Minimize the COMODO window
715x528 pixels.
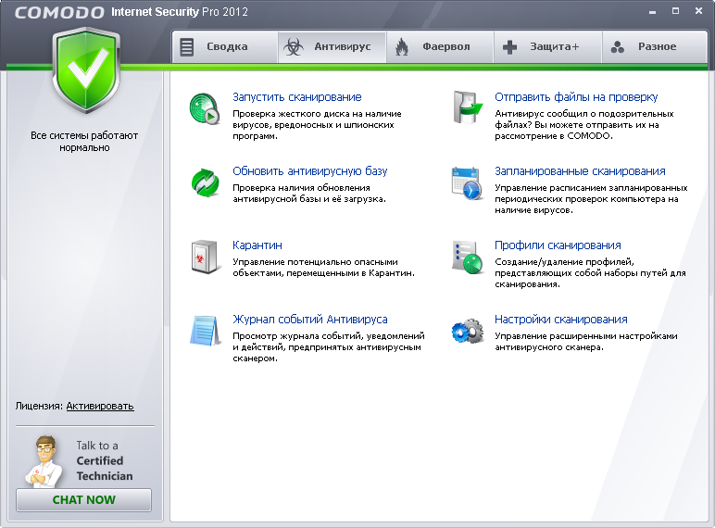653,12
